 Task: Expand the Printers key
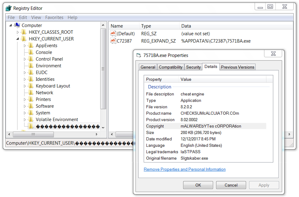coord(25,99)
